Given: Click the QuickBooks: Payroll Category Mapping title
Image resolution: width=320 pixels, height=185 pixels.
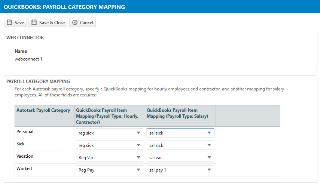Looking at the screenshot, I should (64, 7).
